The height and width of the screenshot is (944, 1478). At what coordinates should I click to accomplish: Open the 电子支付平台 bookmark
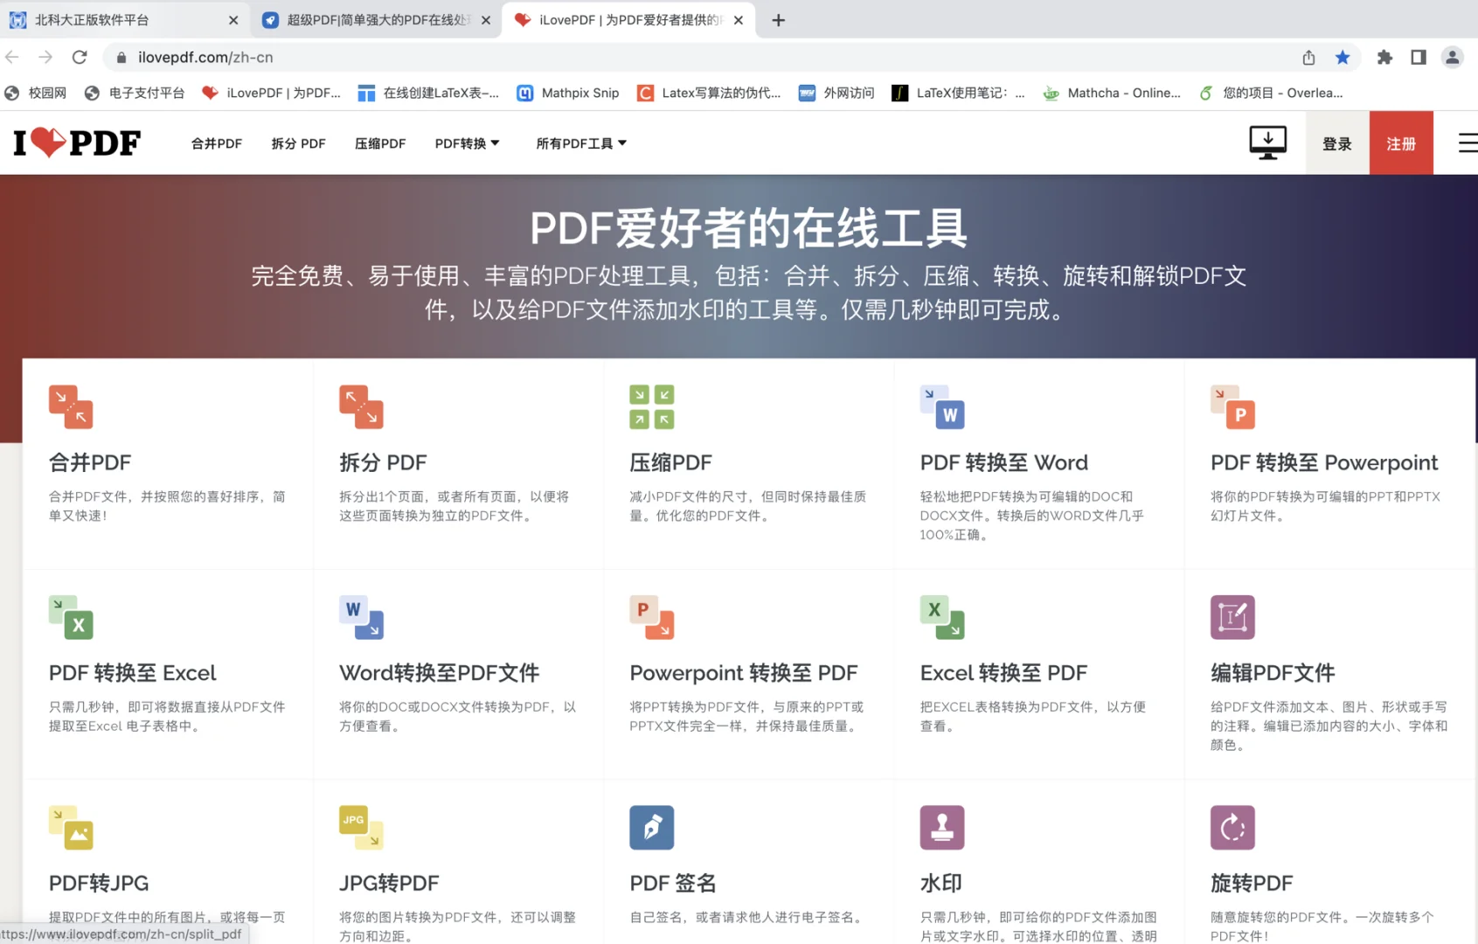pos(135,93)
